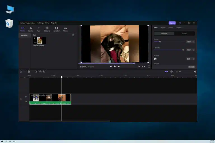Viewport: 215px width, 143px height.
Task: Click the Cortana circle on the taskbar
Action: pos(10,141)
